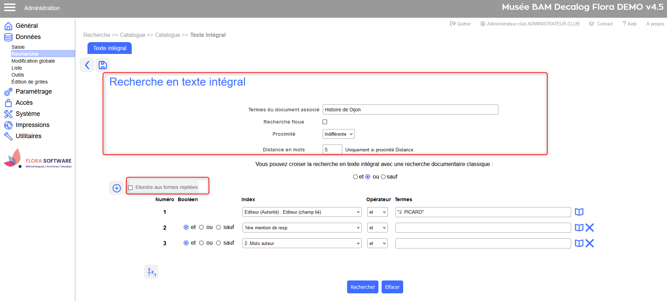Select the 'sauf' radio for row 2
667x301 pixels.
(219, 227)
